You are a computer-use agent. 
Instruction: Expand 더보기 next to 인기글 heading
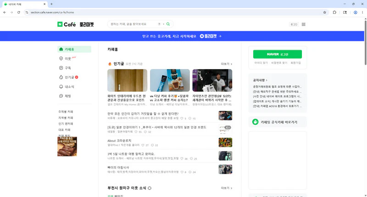(x=227, y=64)
